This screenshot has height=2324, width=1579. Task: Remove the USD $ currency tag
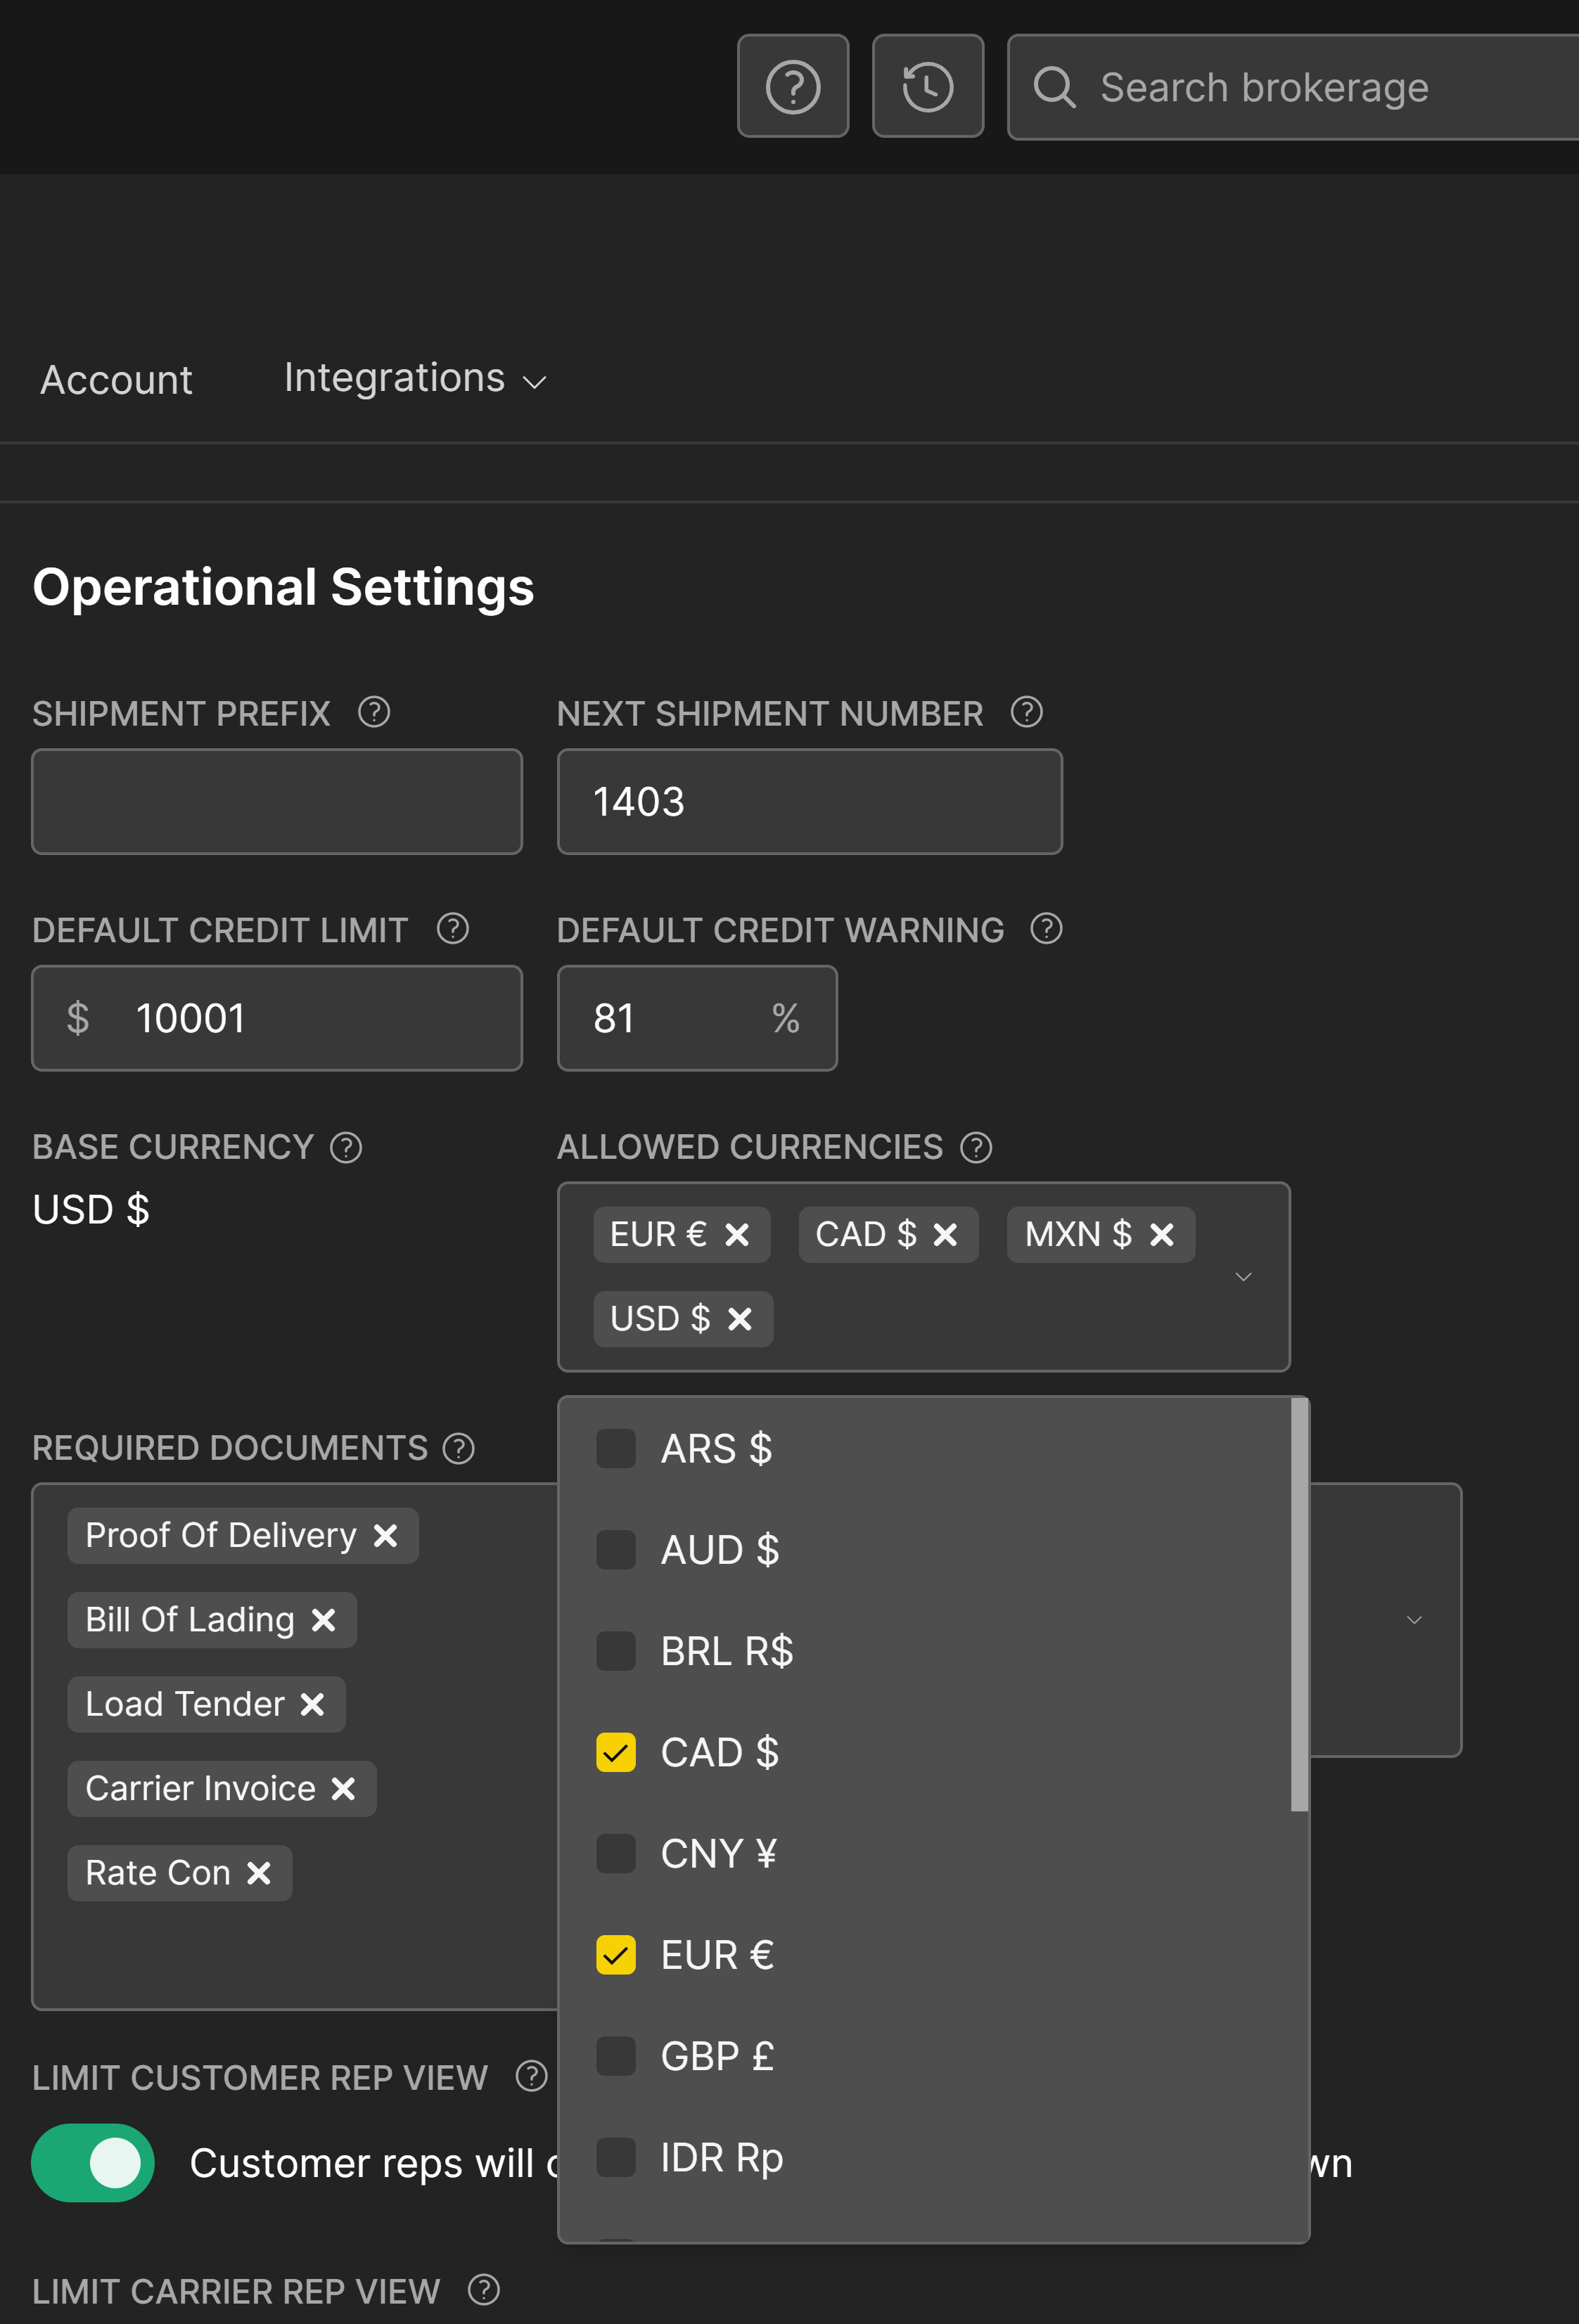740,1319
